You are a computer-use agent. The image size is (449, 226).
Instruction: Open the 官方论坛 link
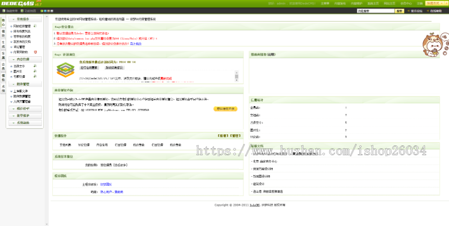coord(417,11)
